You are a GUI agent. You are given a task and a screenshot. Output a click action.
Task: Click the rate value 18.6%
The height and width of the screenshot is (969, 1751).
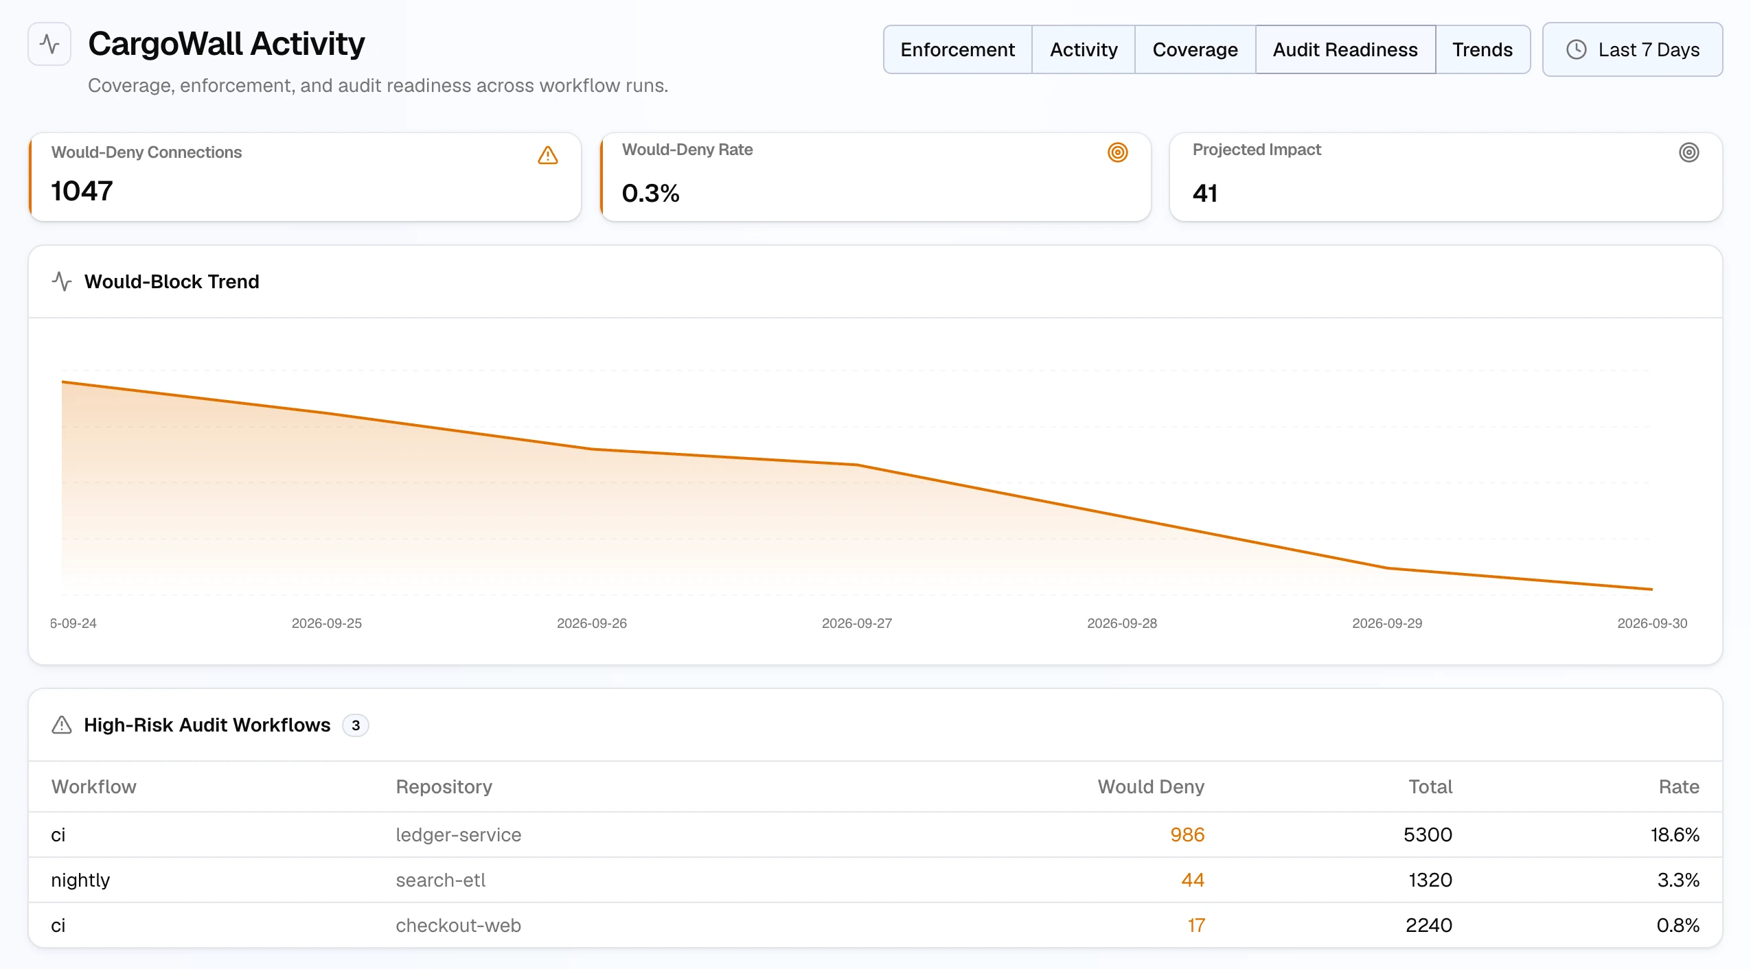click(1675, 834)
